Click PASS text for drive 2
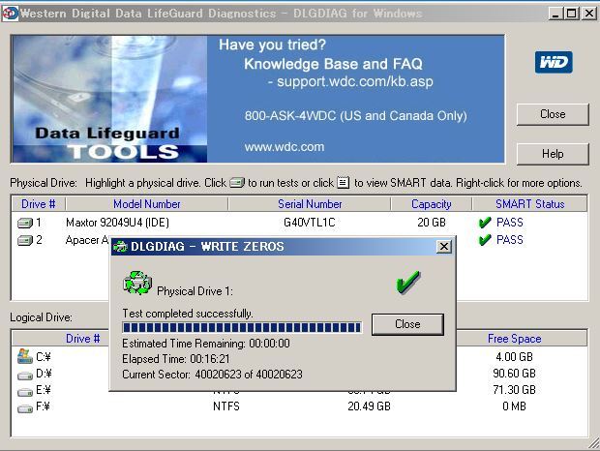Image resolution: width=600 pixels, height=451 pixels. [510, 240]
